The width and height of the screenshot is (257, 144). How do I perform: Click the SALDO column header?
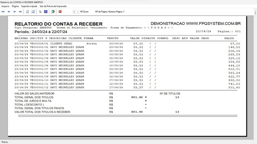(229, 38)
